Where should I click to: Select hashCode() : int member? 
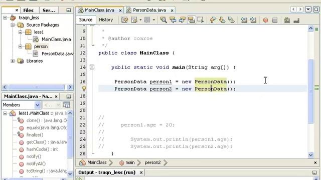42,149
